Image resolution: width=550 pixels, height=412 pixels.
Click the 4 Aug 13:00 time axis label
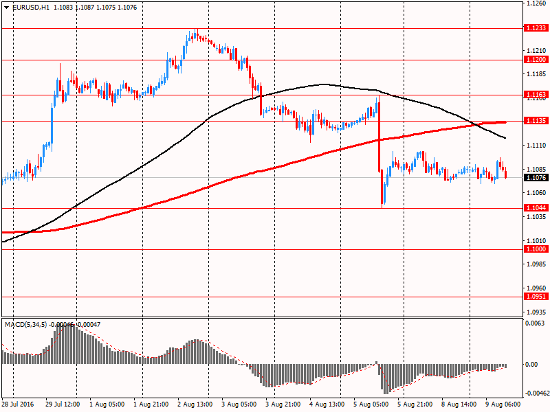327,404
